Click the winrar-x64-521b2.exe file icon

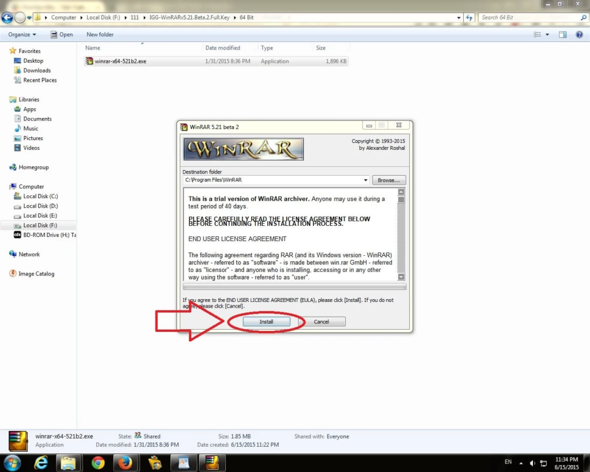89,61
